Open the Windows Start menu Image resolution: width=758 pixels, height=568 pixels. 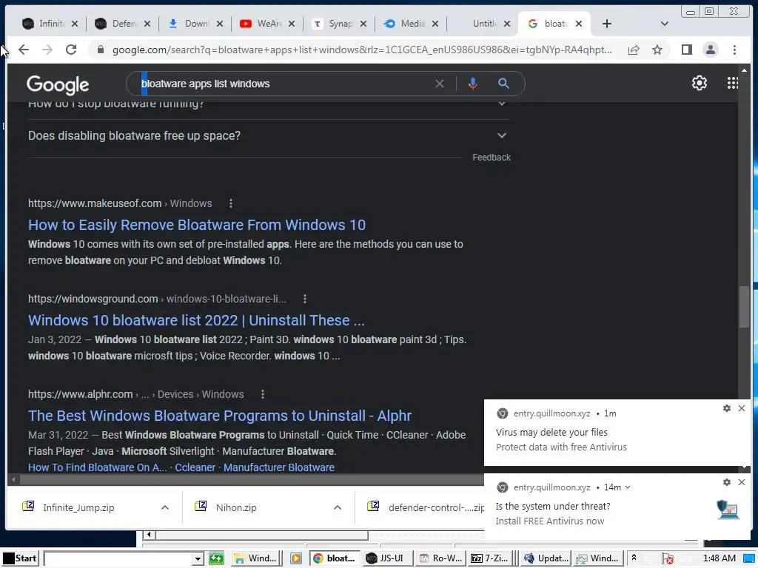[20, 558]
